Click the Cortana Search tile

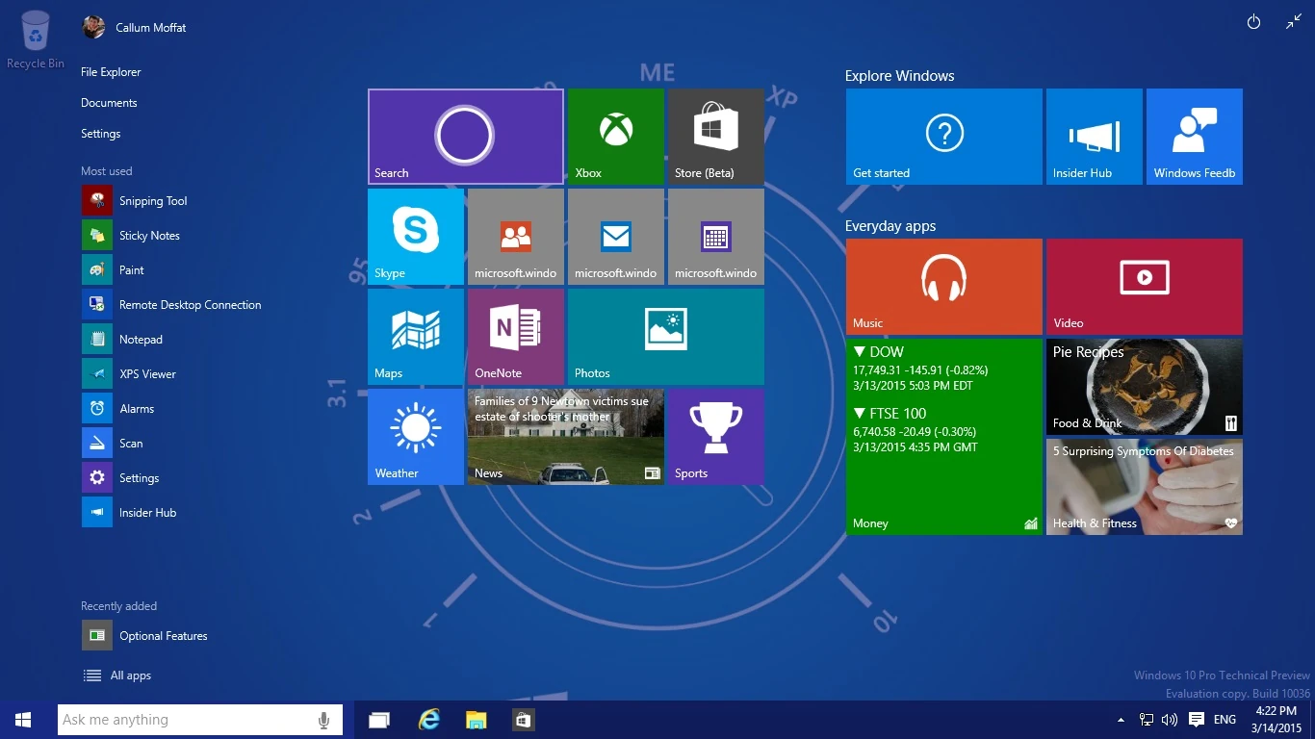point(465,137)
